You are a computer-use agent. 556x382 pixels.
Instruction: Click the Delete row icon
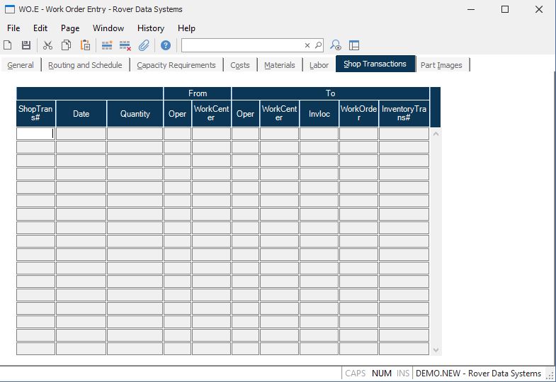click(x=125, y=45)
